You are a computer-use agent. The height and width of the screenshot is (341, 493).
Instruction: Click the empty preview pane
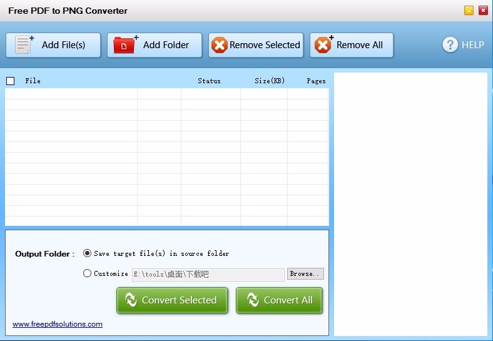[410, 205]
